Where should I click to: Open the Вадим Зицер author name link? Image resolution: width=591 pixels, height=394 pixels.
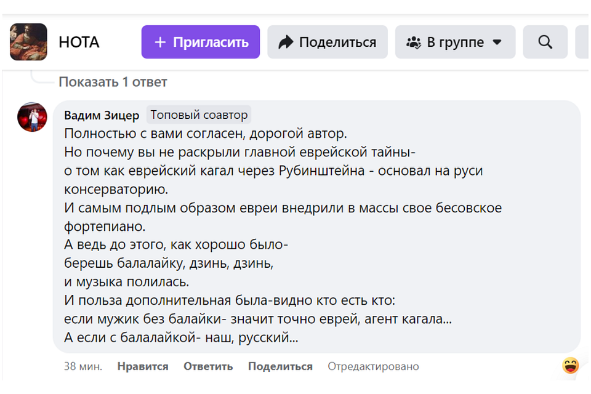click(102, 116)
